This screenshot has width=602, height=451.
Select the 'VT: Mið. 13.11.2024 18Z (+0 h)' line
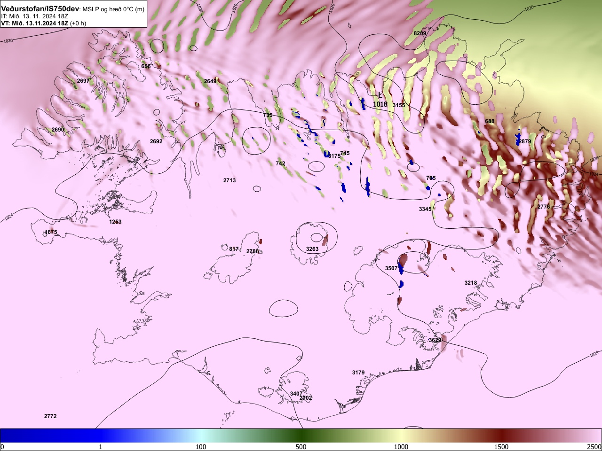click(x=44, y=23)
